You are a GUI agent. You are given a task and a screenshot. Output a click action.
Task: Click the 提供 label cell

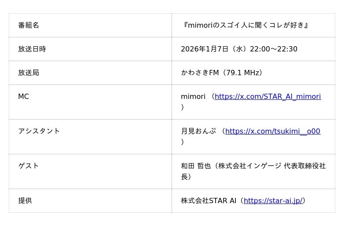(x=25, y=201)
